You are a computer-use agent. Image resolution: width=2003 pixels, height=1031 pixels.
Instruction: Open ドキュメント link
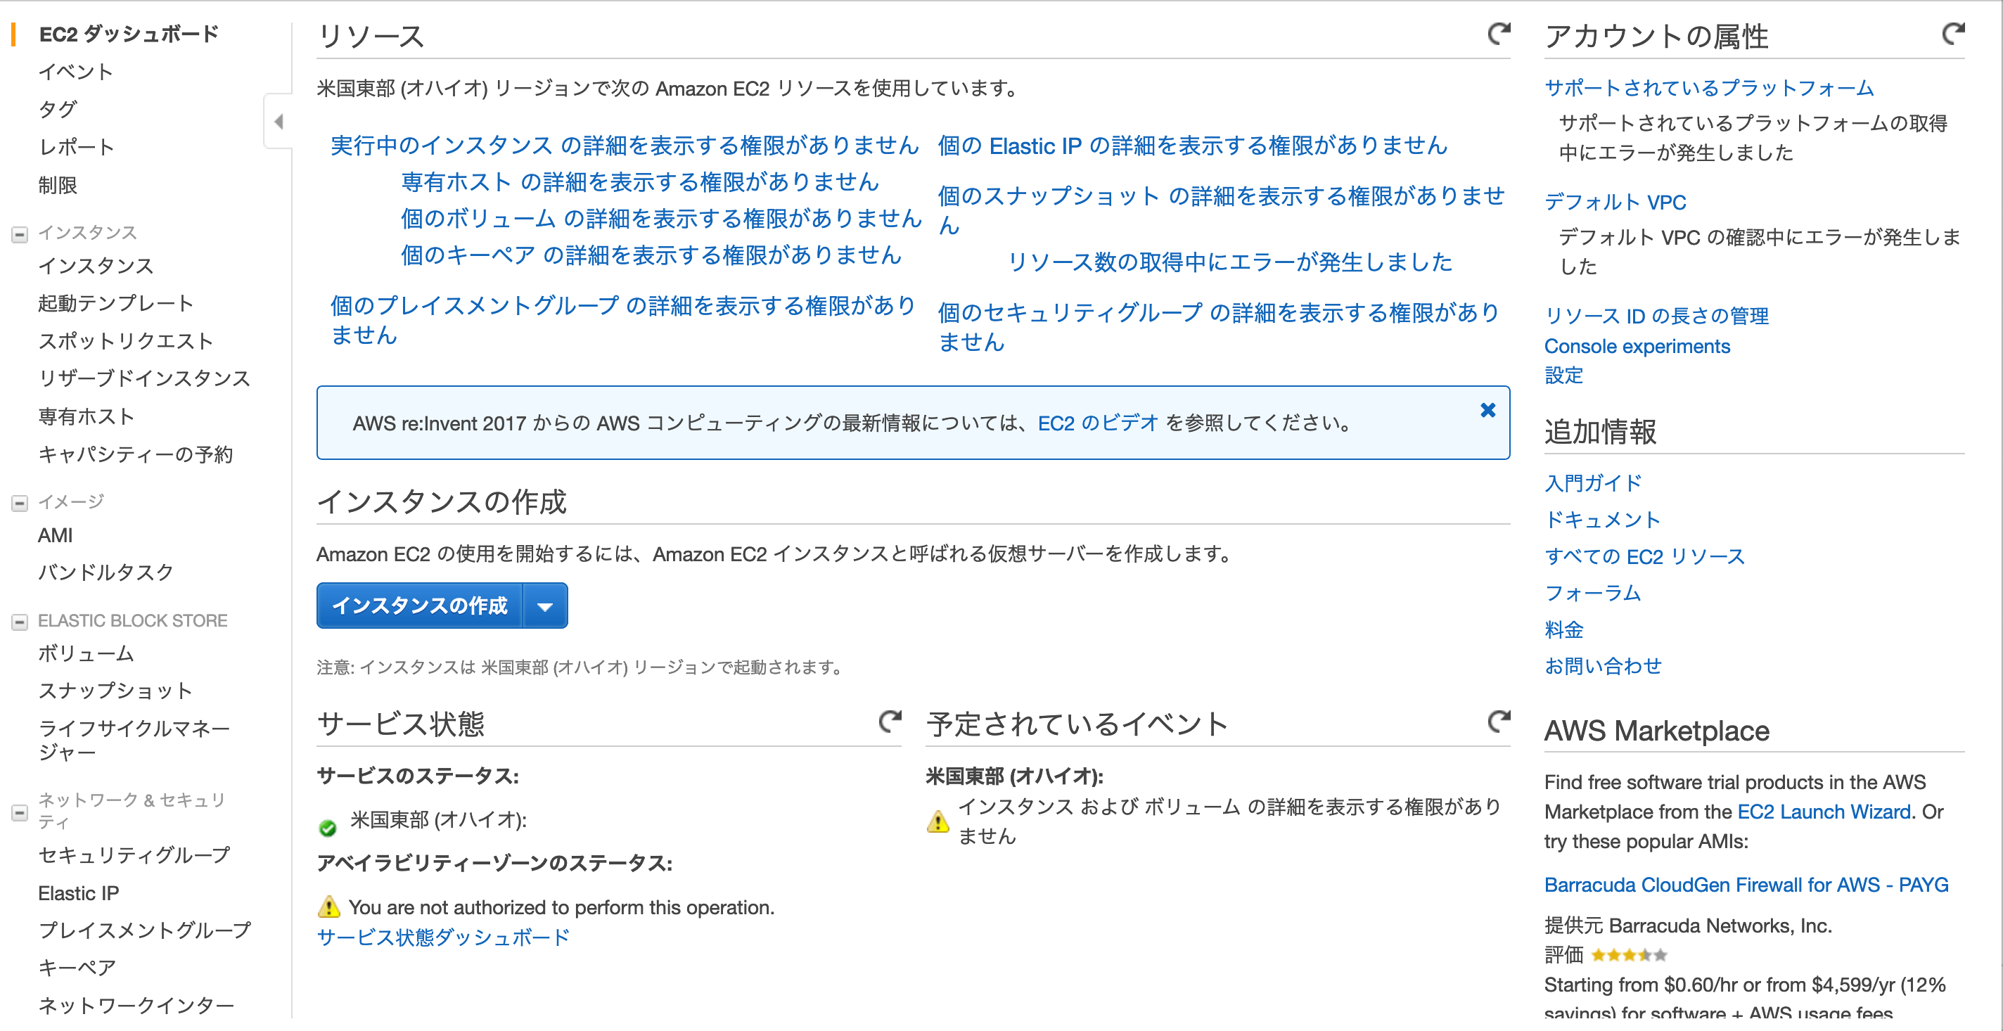tap(1602, 520)
